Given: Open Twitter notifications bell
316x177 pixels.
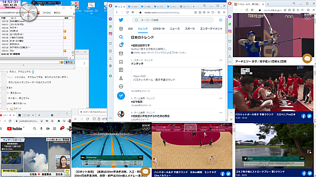Looking at the screenshot, I should pos(121,45).
